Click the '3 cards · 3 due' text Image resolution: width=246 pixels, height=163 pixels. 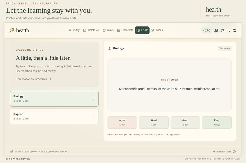click(21, 101)
